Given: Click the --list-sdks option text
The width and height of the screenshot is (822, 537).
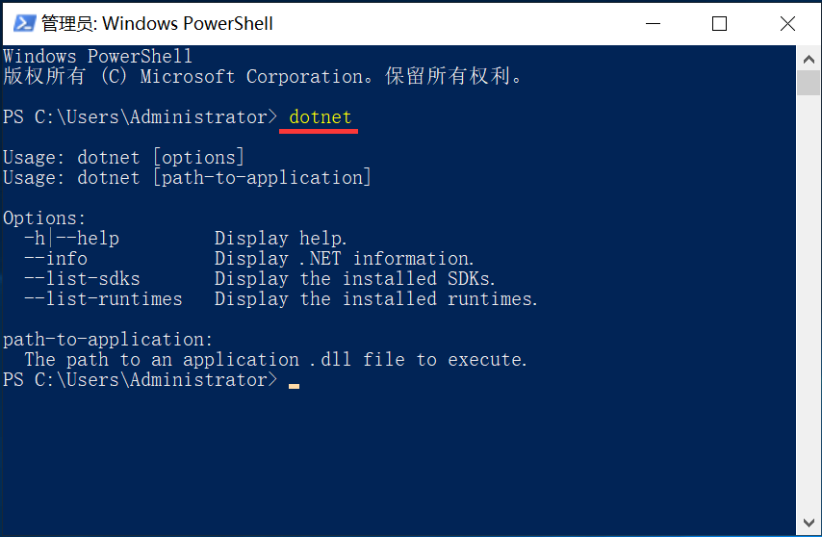Looking at the screenshot, I should pos(83,279).
